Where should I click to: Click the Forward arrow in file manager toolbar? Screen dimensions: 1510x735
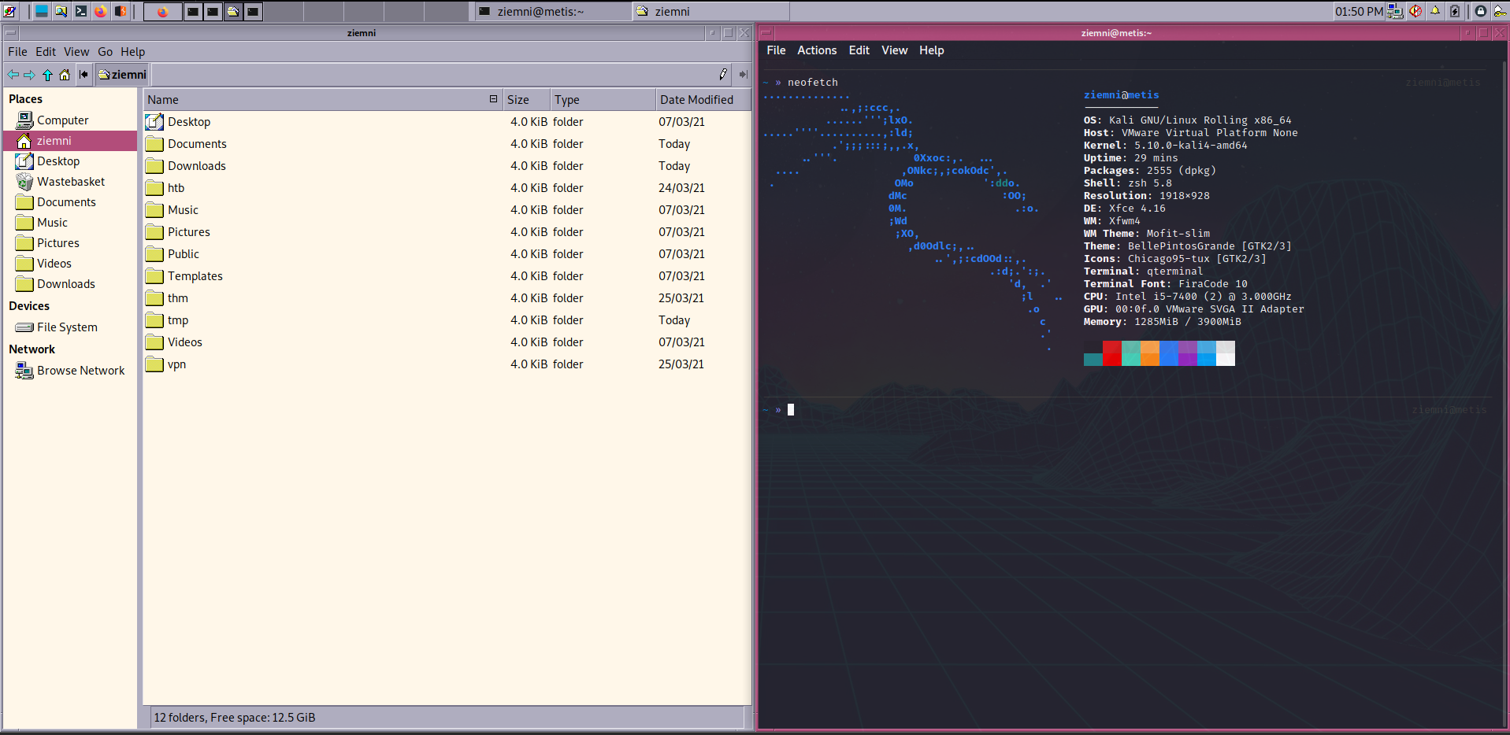coord(30,75)
